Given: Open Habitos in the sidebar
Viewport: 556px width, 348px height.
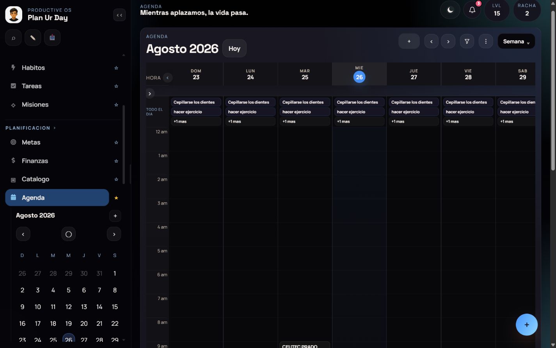Looking at the screenshot, I should tap(57, 68).
